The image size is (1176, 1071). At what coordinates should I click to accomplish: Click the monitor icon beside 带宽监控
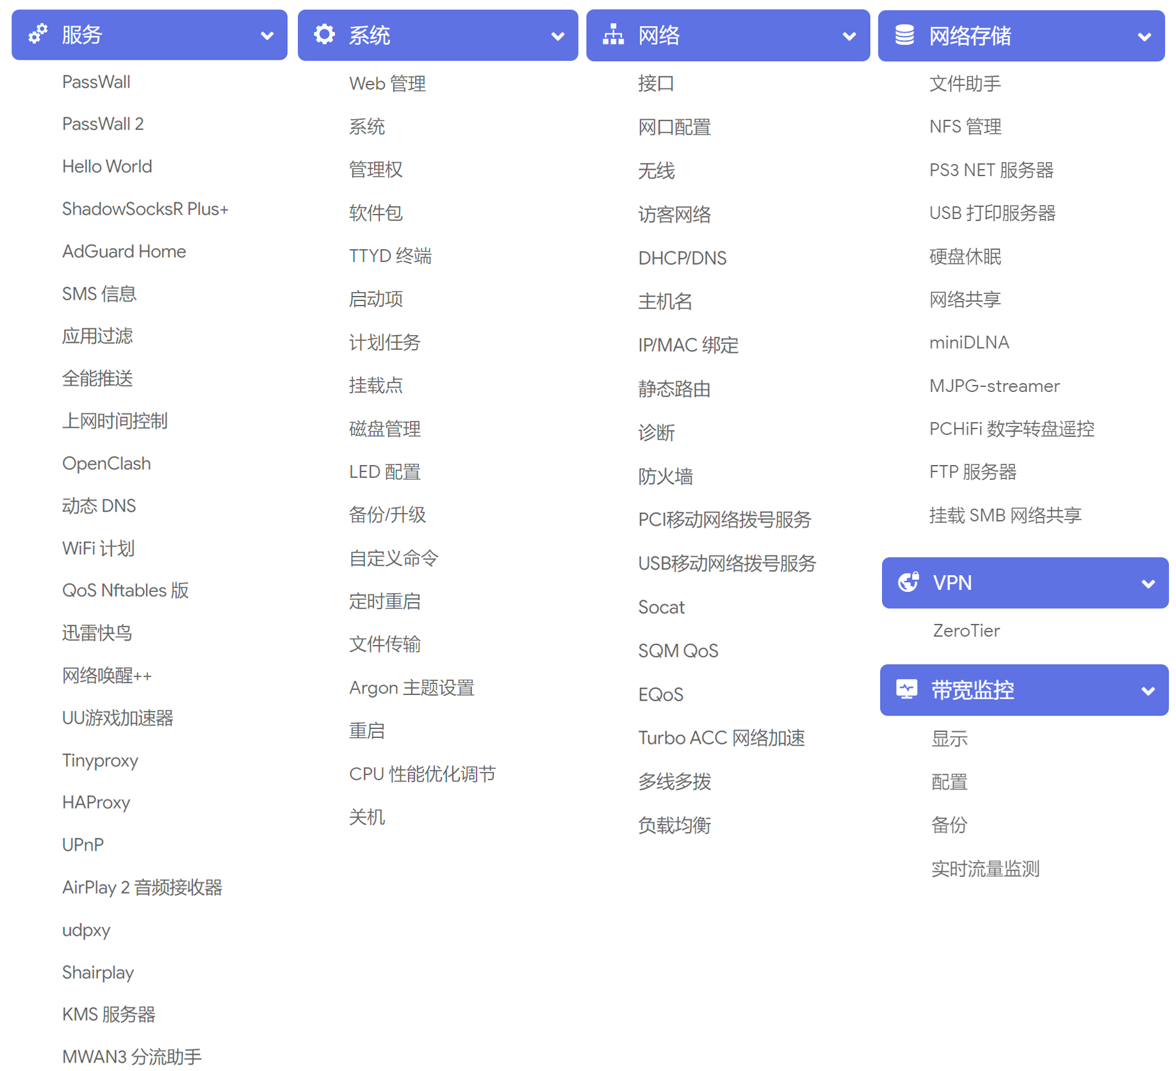tap(906, 689)
